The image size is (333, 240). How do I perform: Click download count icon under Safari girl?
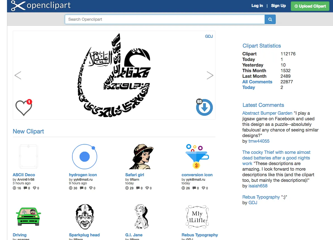point(127,188)
